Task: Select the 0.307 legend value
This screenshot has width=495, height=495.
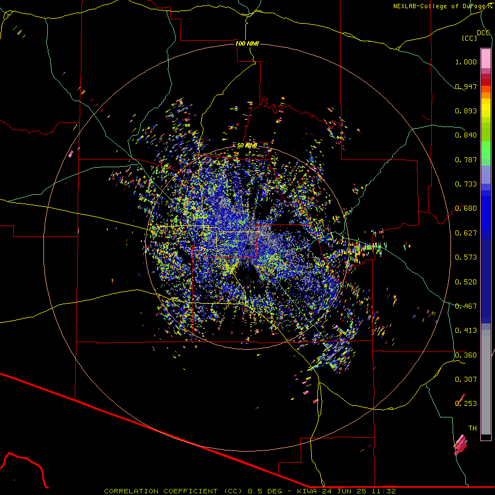Action: coord(466,380)
